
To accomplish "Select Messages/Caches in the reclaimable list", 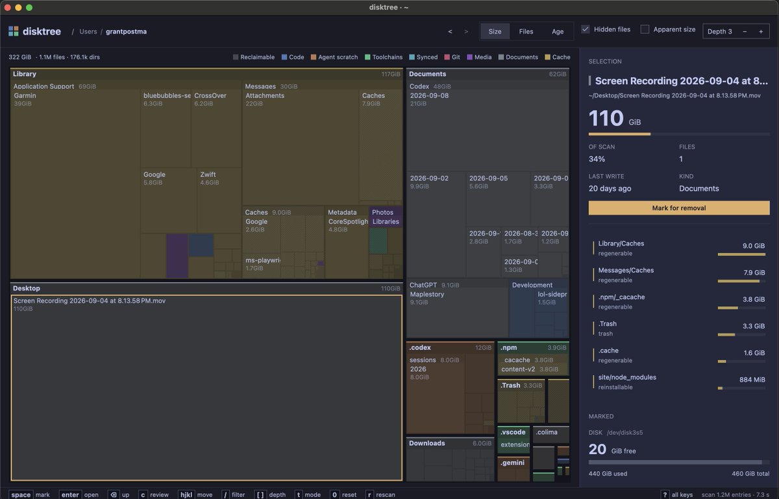I will (679, 275).
